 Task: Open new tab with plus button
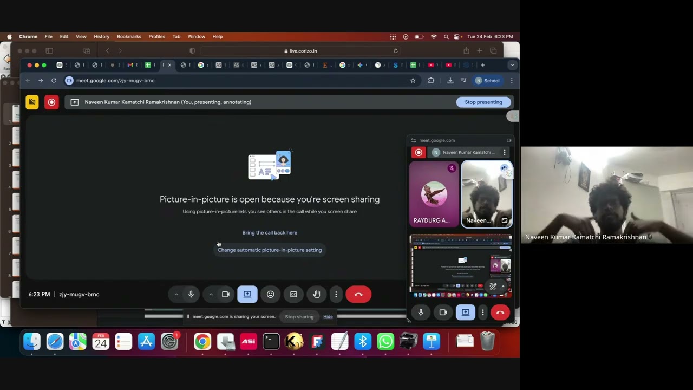[483, 65]
